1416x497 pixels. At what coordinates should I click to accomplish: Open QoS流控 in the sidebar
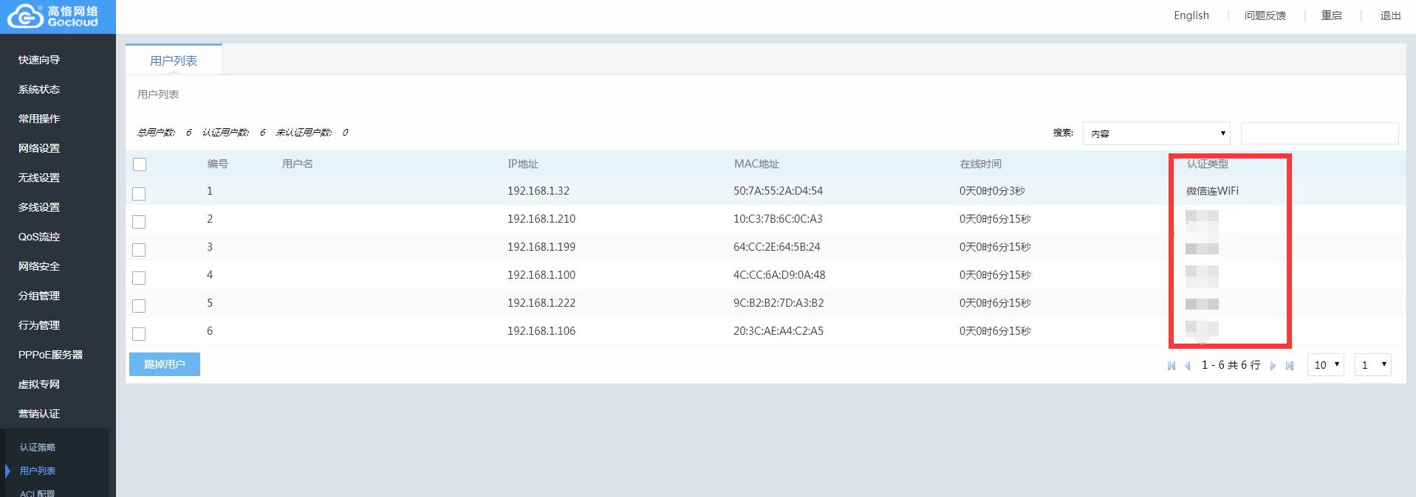[x=39, y=237]
